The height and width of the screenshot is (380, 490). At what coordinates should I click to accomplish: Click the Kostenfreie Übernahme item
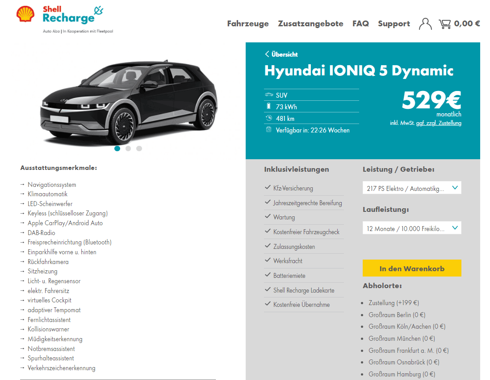(x=301, y=305)
